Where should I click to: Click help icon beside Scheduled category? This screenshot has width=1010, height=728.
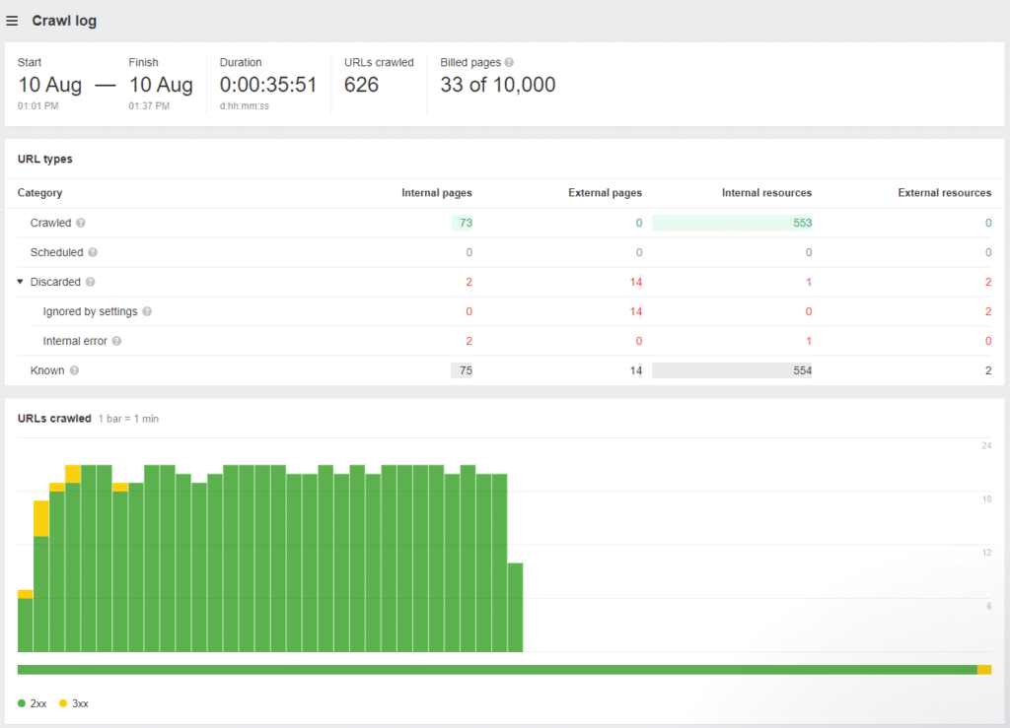(x=93, y=252)
